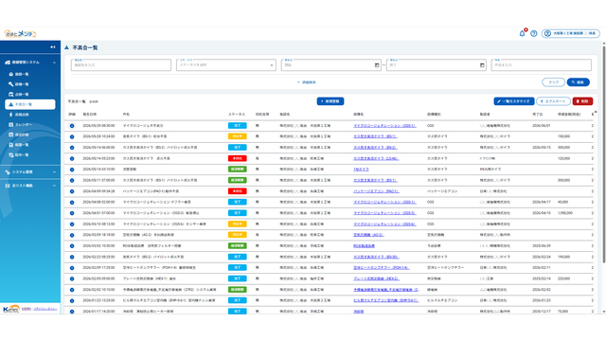
Task: Open the RO水製造装置 equipment link
Action: [364, 246]
